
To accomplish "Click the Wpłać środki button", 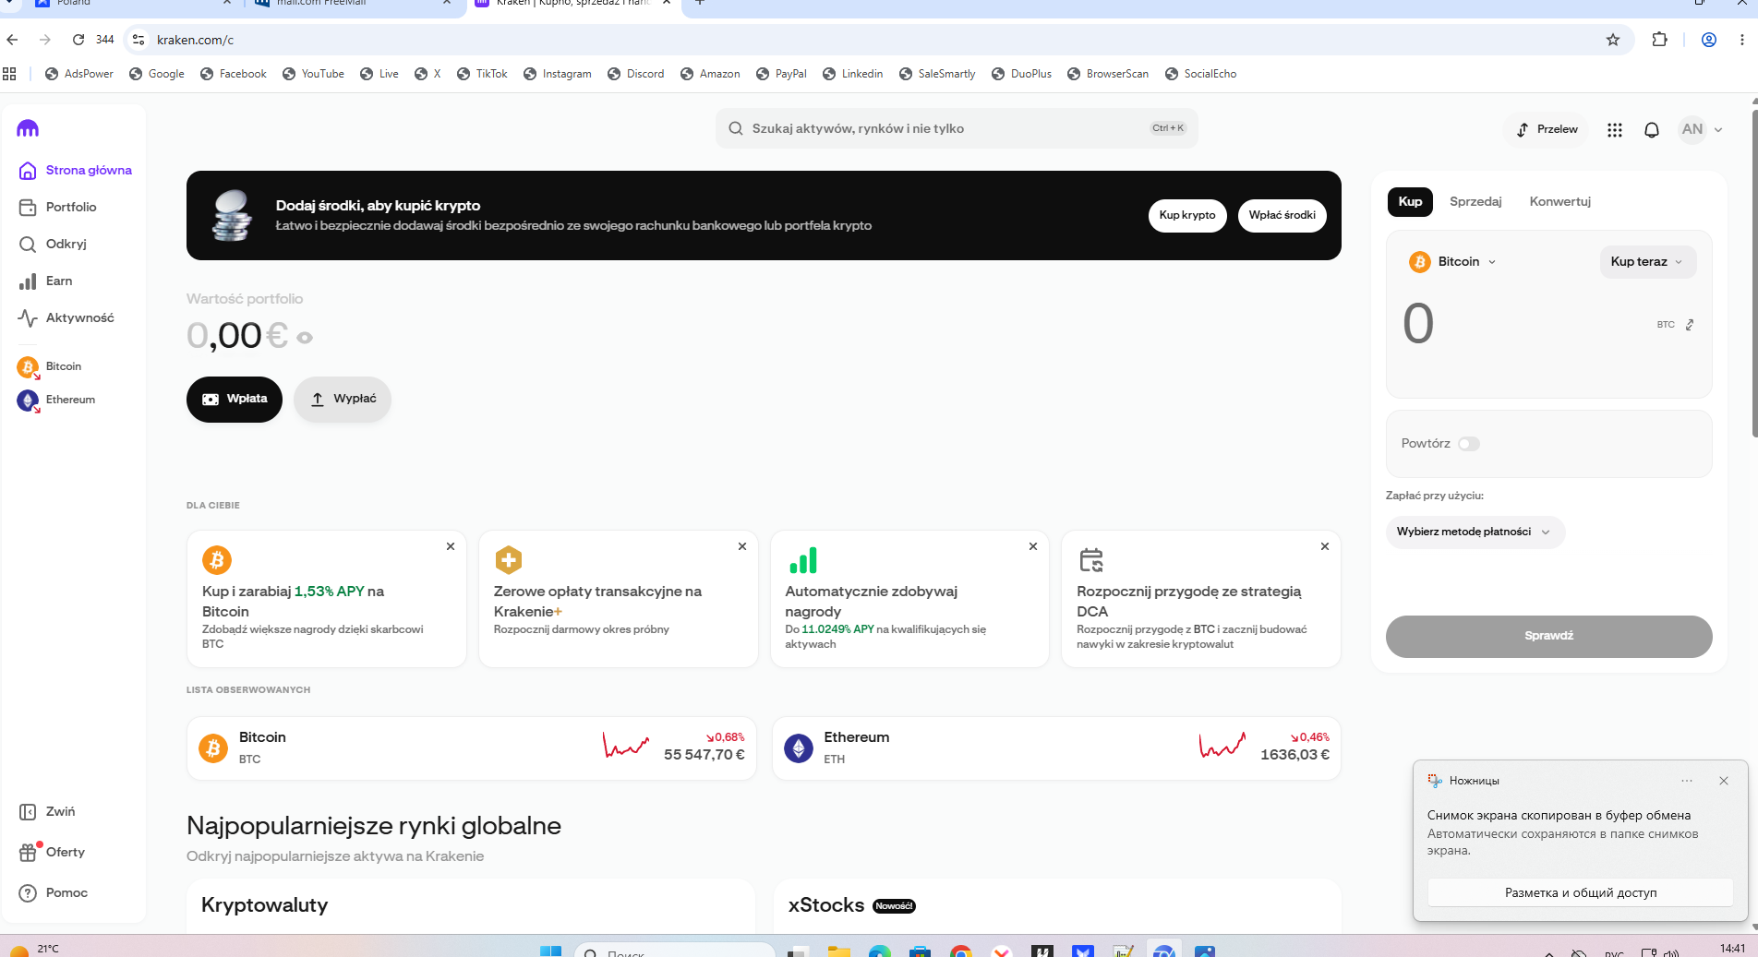I will 1282,216.
